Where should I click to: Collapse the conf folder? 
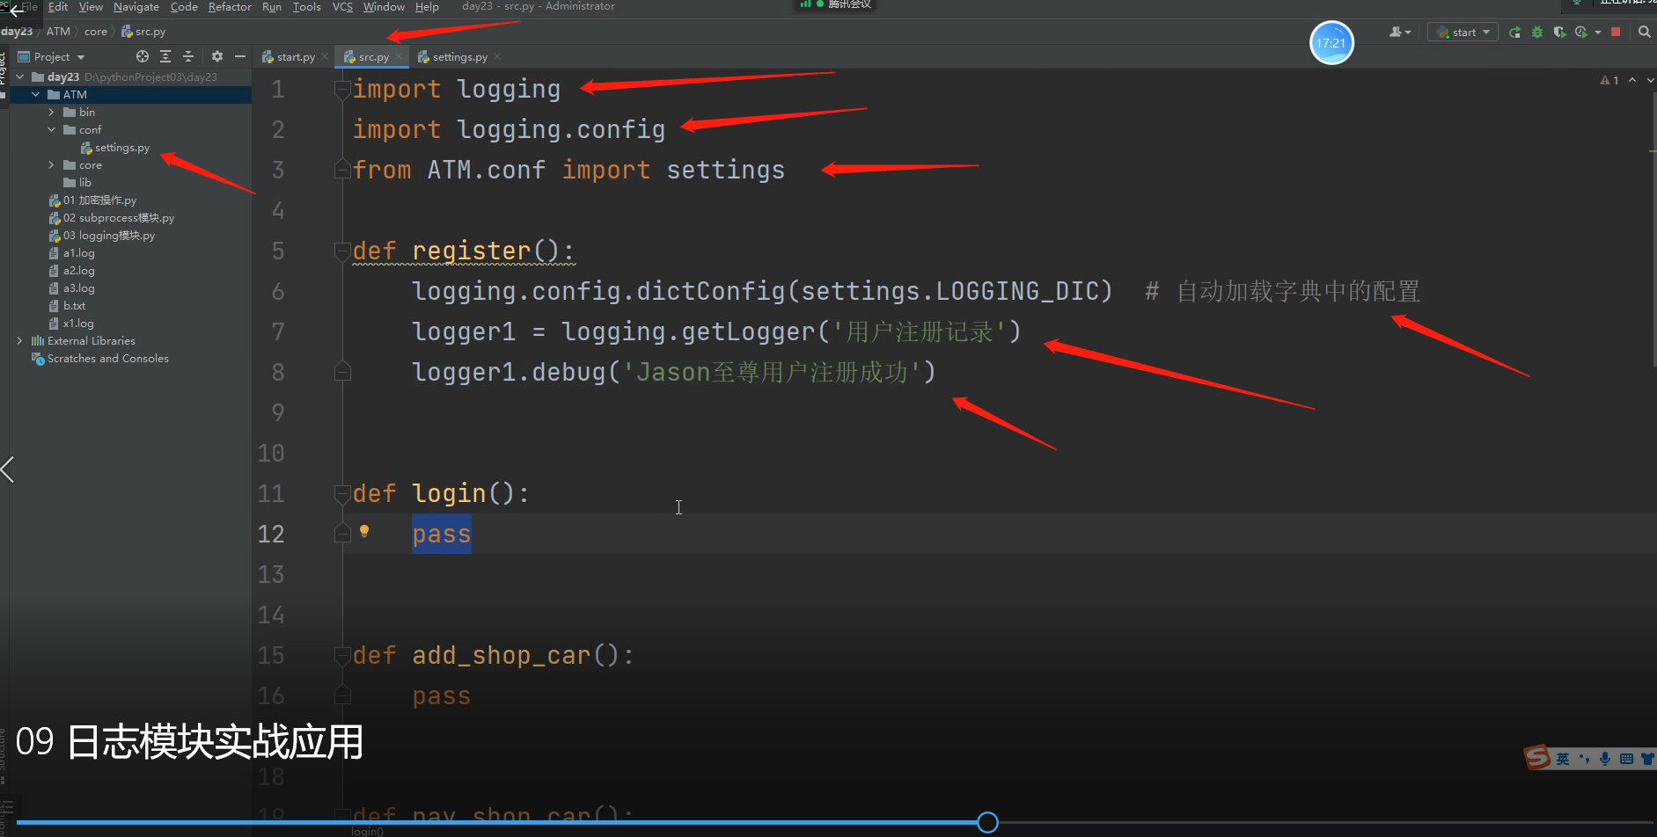pos(51,130)
